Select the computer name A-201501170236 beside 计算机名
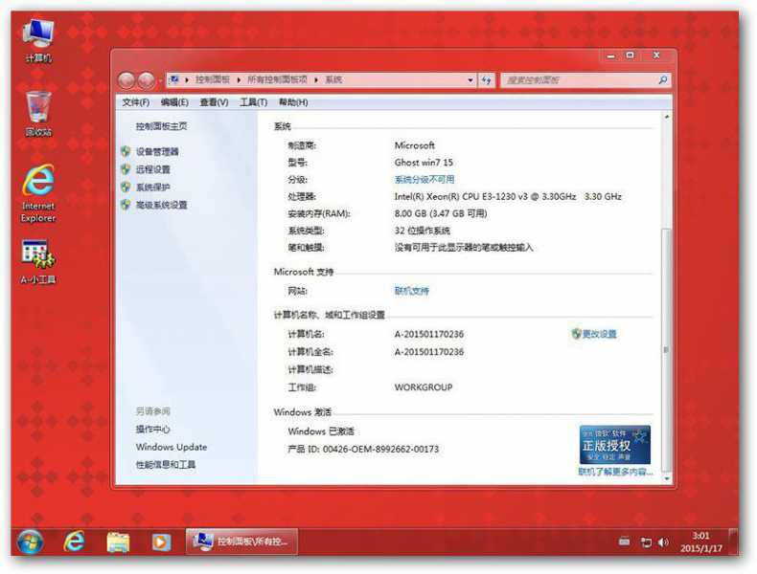The image size is (757, 574). click(x=429, y=334)
